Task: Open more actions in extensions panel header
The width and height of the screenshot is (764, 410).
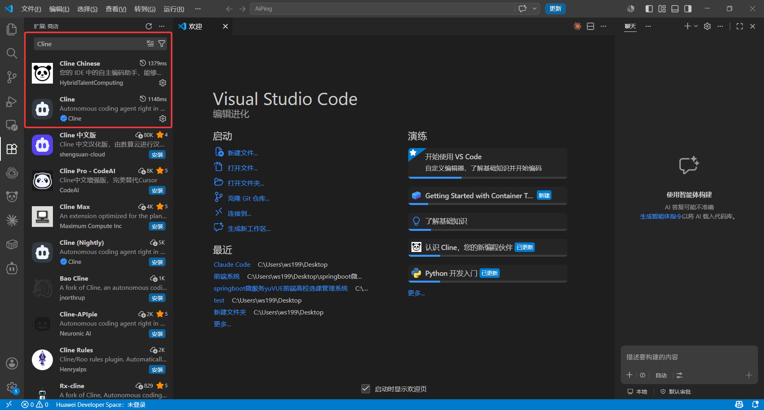Action: [x=162, y=26]
